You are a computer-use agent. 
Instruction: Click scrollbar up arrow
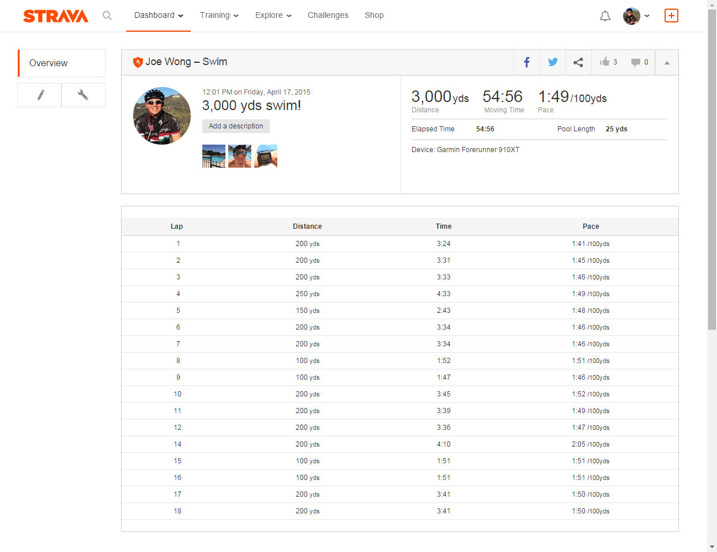click(x=712, y=5)
